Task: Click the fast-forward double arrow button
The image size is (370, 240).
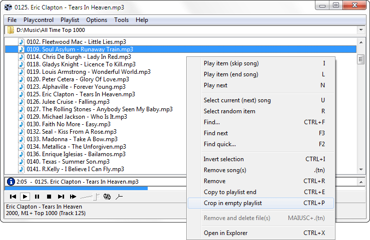Action: (x=73, y=197)
